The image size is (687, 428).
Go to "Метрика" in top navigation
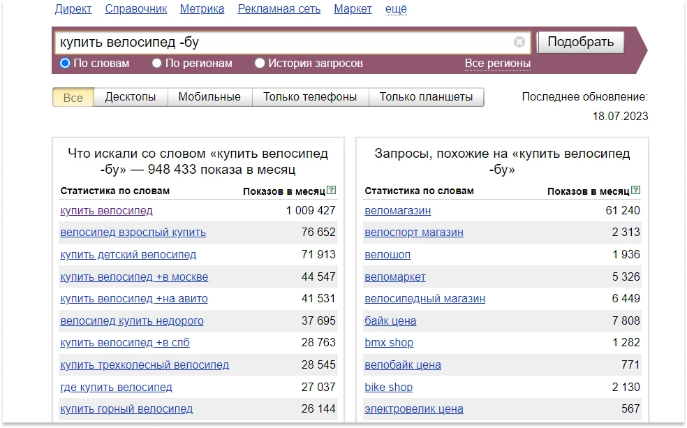coord(202,9)
